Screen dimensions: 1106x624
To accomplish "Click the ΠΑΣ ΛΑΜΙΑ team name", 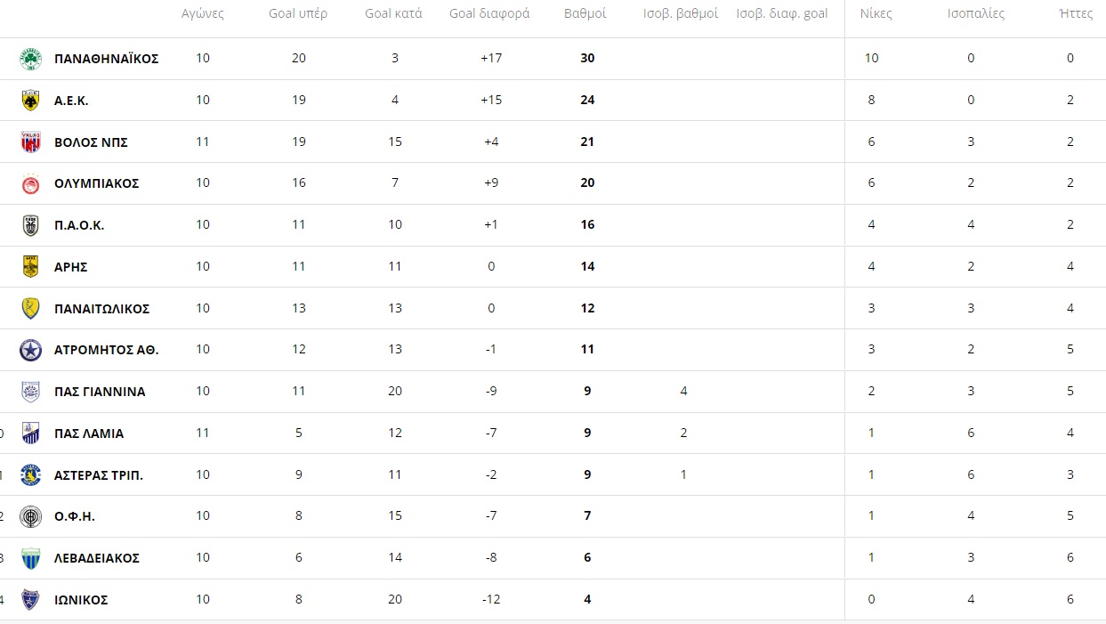I will tap(89, 434).
